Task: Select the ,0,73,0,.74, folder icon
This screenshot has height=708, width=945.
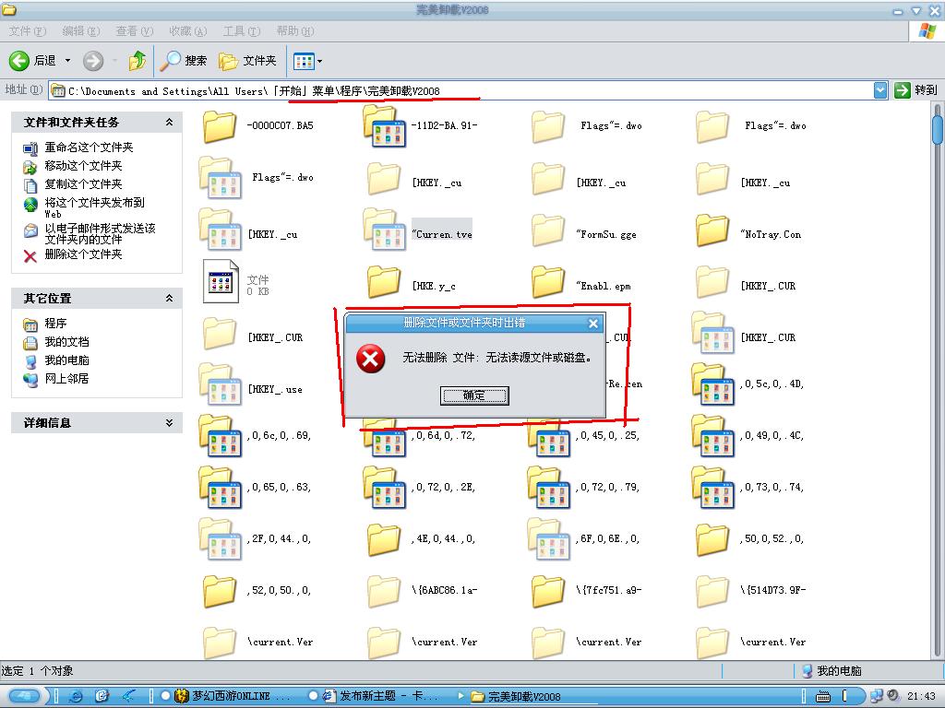Action: [x=713, y=488]
